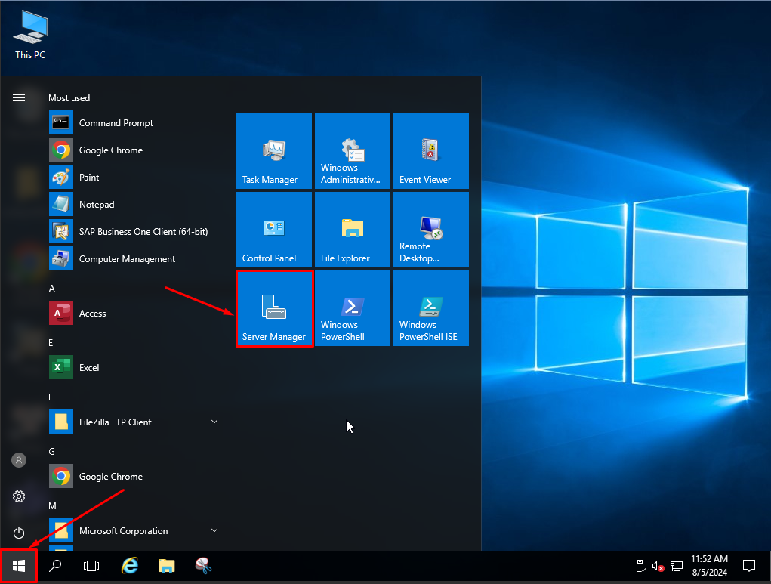Click the letter E section header
771x584 pixels.
tap(51, 342)
